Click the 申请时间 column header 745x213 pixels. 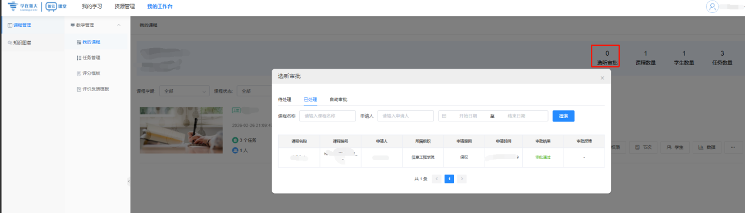[x=503, y=141]
